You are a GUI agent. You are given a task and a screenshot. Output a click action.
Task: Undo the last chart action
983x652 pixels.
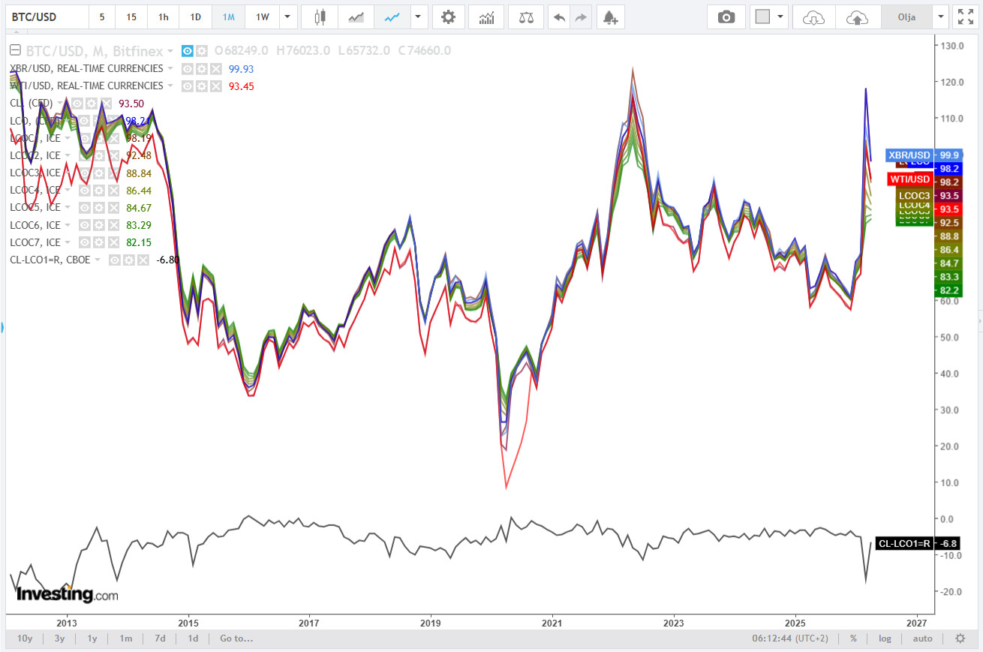tap(558, 17)
